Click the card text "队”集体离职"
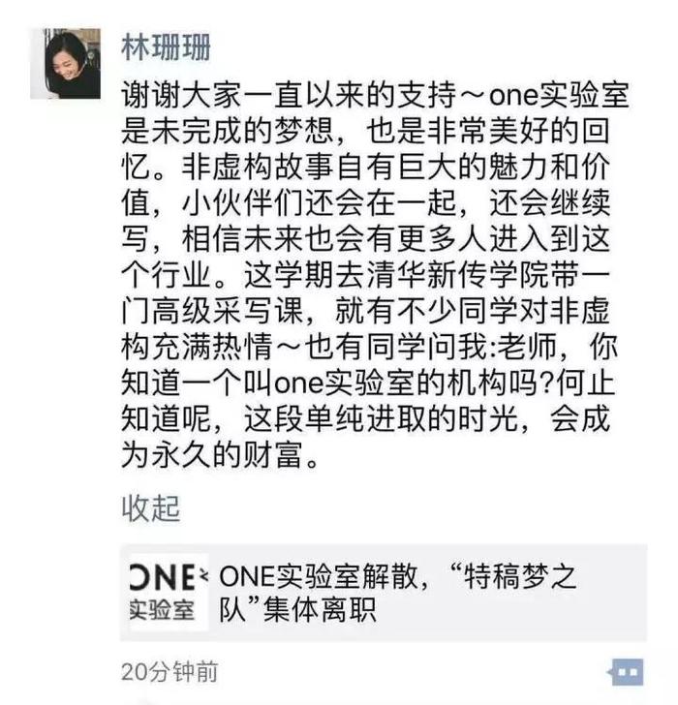The width and height of the screenshot is (678, 705). pyautogui.click(x=297, y=610)
